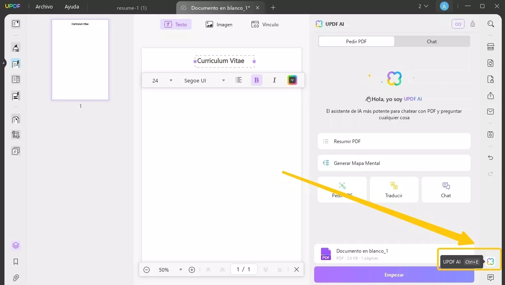Open the Archivo menu
This screenshot has height=285, width=505.
tap(44, 7)
